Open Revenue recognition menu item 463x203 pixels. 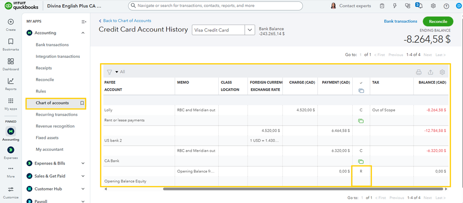[x=55, y=126]
